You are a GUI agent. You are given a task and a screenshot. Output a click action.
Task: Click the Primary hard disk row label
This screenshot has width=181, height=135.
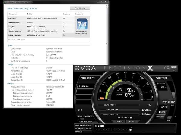point(15,35)
